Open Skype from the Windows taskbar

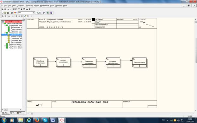[45, 120]
